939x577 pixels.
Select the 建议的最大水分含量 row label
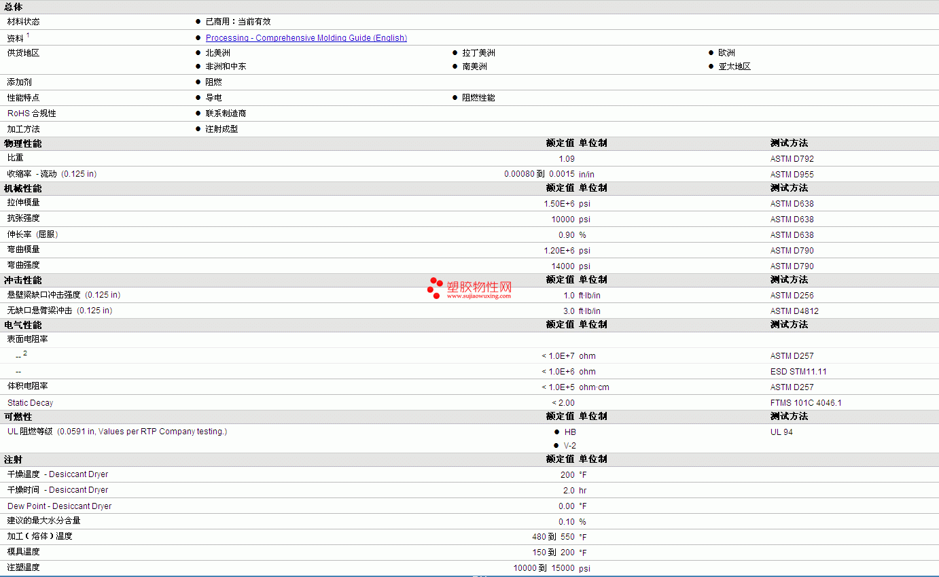(x=44, y=521)
